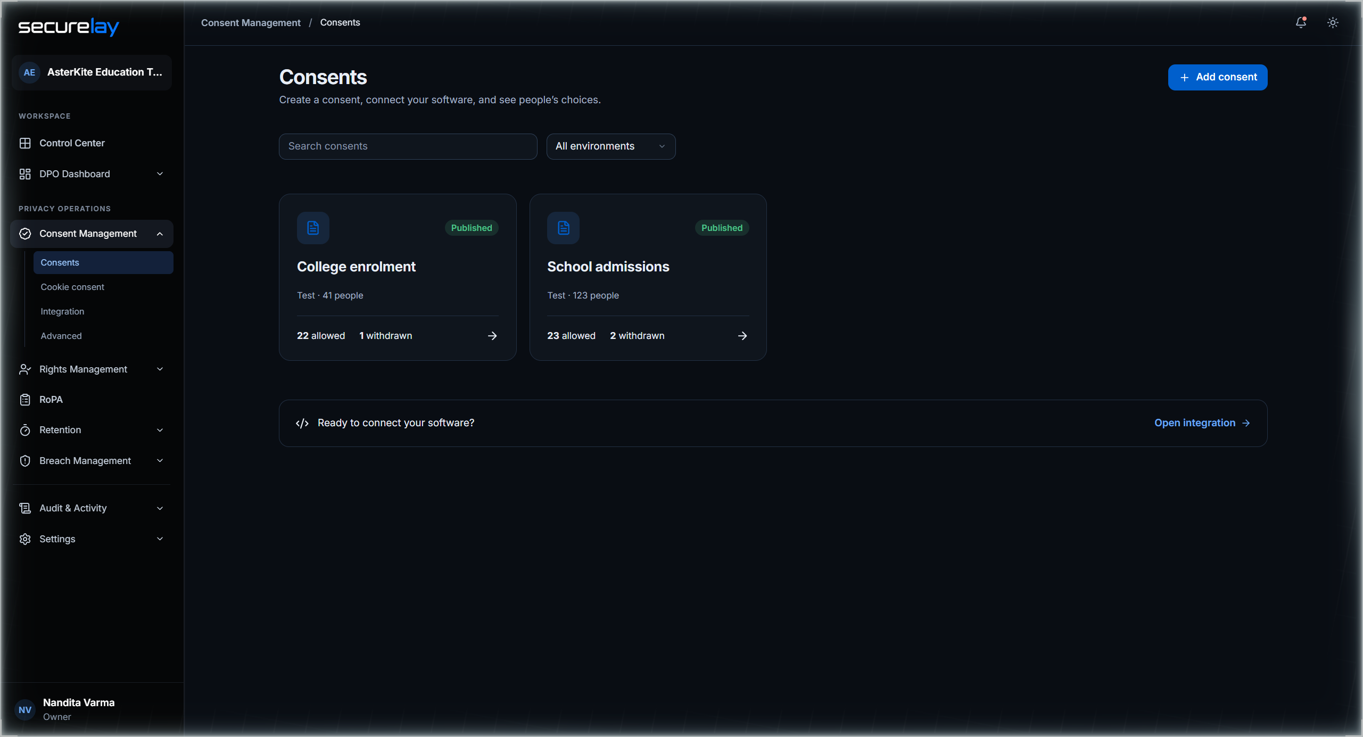The height and width of the screenshot is (737, 1363).
Task: Click the Rights Management person icon
Action: coord(25,369)
